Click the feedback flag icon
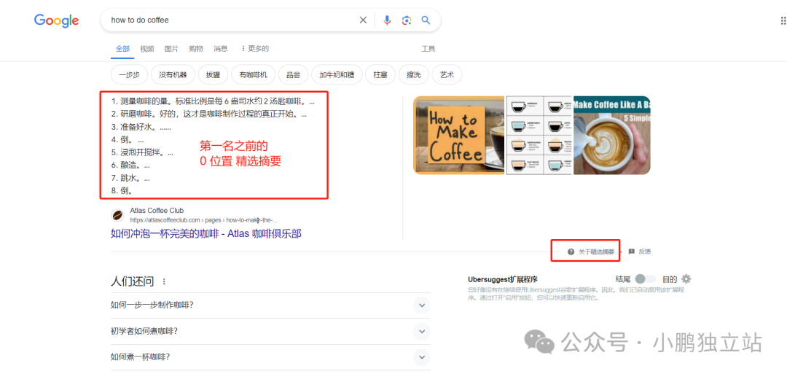This screenshot has height=374, width=787. pyautogui.click(x=631, y=252)
